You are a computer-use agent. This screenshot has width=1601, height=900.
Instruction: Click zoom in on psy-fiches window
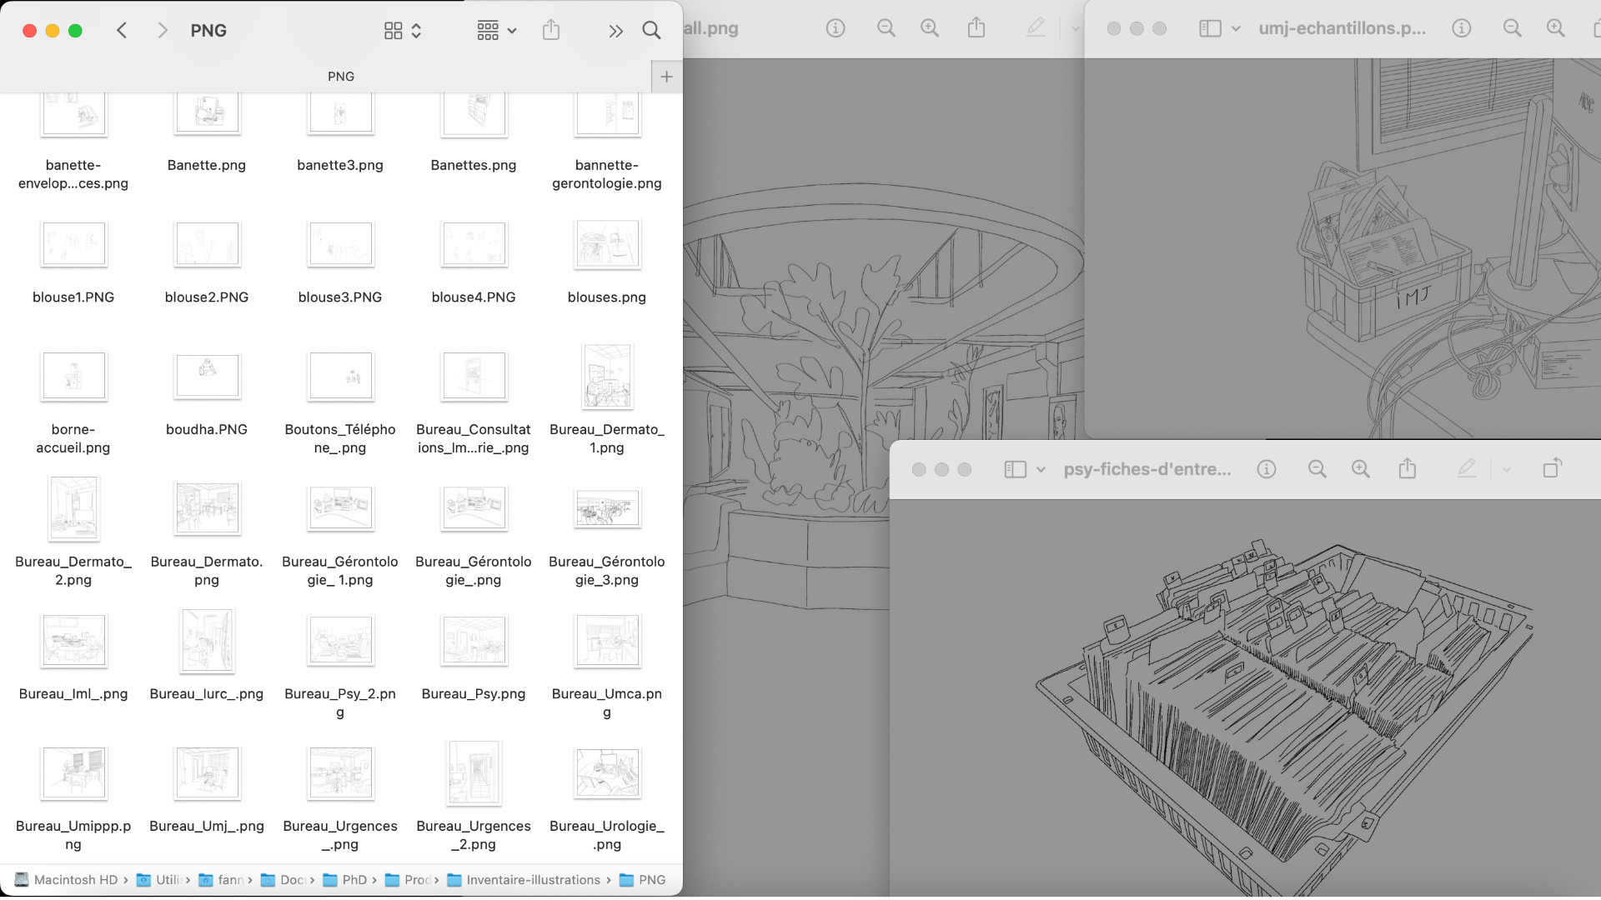[1360, 469]
